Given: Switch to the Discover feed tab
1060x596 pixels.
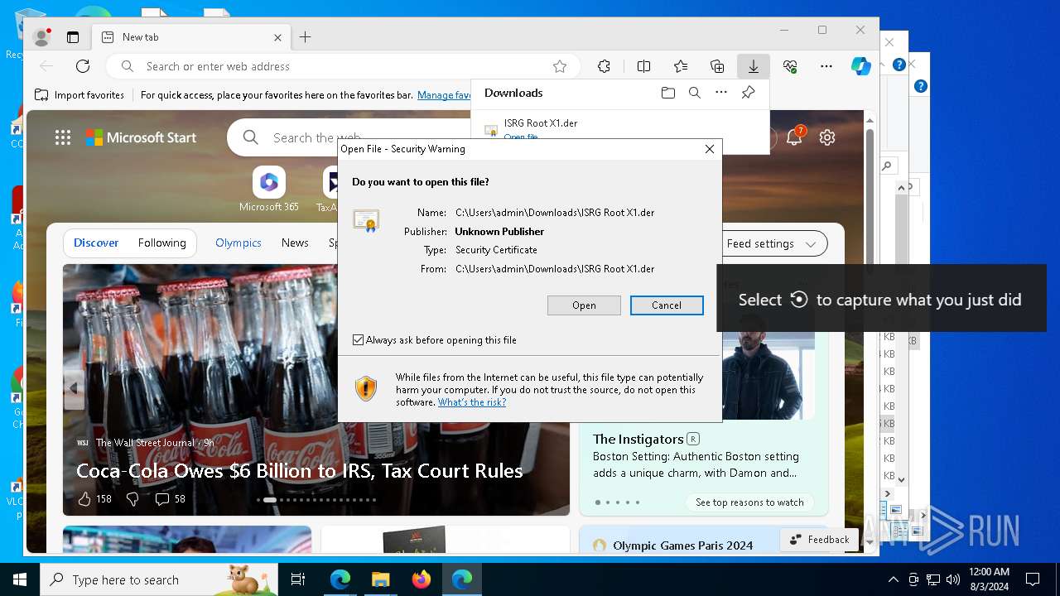Looking at the screenshot, I should tap(96, 243).
